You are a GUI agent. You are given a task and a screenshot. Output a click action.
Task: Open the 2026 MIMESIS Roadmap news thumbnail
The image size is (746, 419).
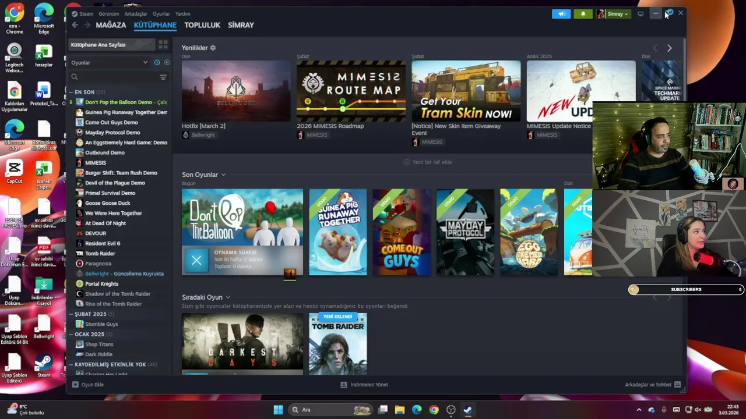351,91
